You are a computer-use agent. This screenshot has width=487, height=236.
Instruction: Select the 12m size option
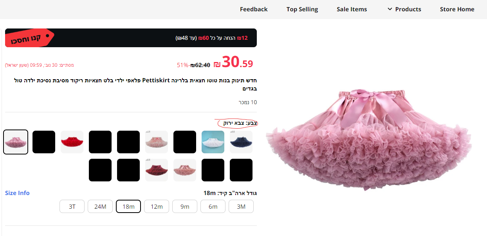pyautogui.click(x=157, y=207)
